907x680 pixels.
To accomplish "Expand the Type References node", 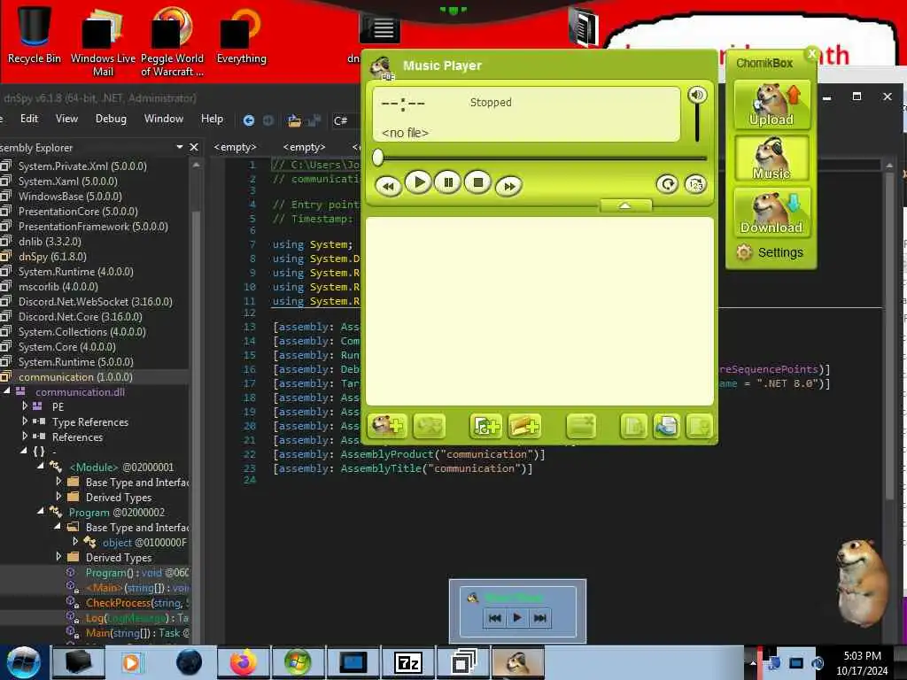I will (24, 421).
